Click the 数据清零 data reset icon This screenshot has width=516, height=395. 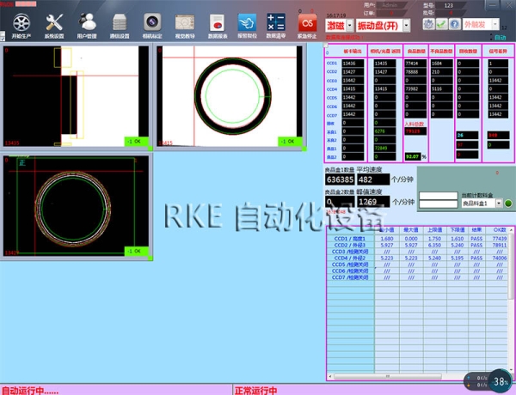pyautogui.click(x=276, y=21)
